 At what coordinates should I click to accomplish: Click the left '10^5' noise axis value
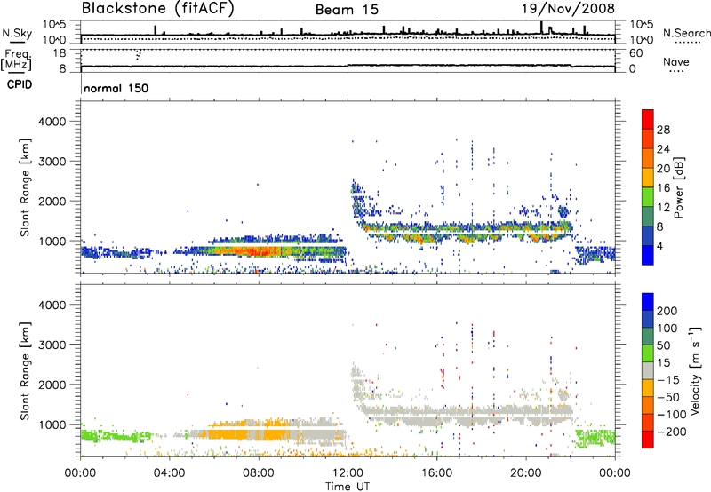click(54, 25)
